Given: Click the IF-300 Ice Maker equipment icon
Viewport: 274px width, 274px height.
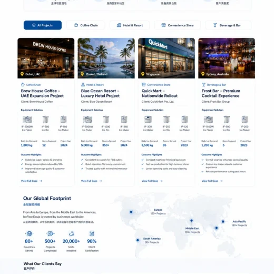Looking at the screenshot, I should (148, 120).
